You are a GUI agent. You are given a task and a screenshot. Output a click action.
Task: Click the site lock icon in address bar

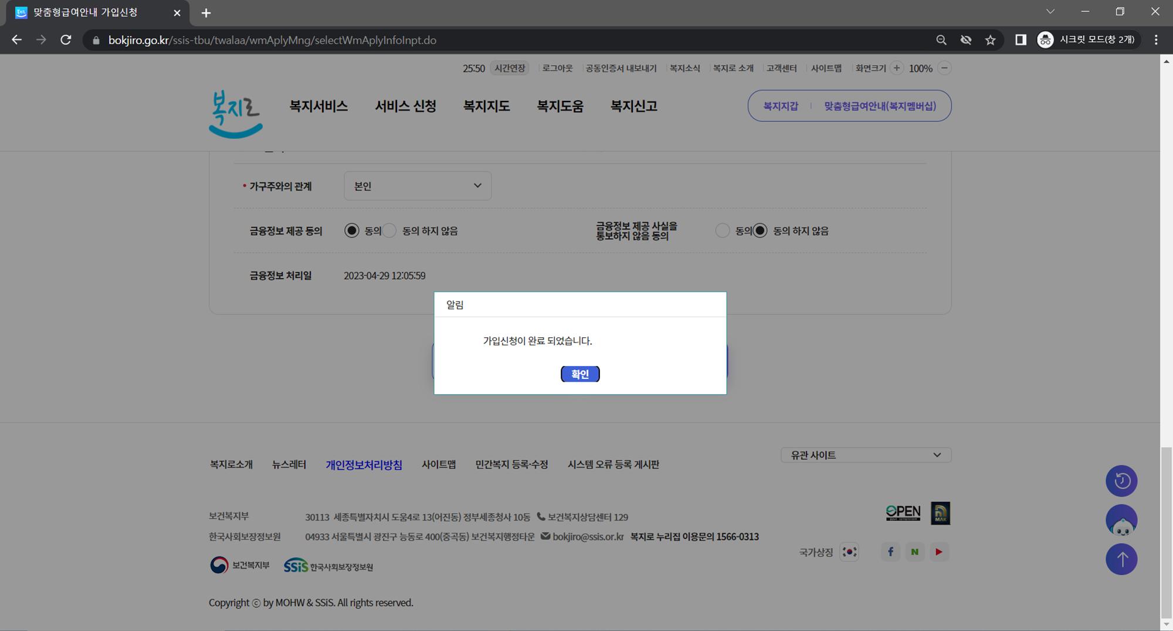(96, 40)
